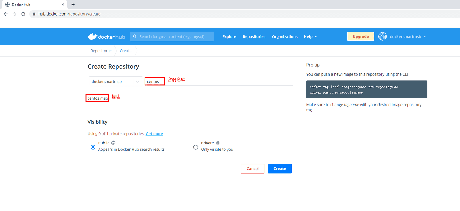Click the search magnifier icon
This screenshot has height=211, width=460.
(x=135, y=36)
